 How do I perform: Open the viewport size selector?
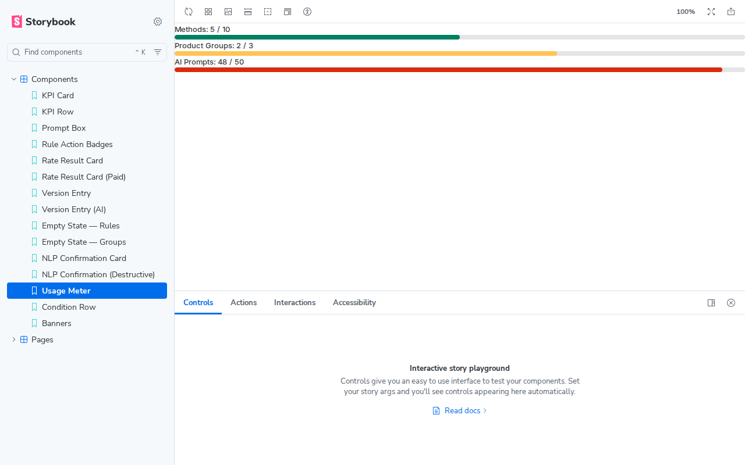(x=288, y=12)
